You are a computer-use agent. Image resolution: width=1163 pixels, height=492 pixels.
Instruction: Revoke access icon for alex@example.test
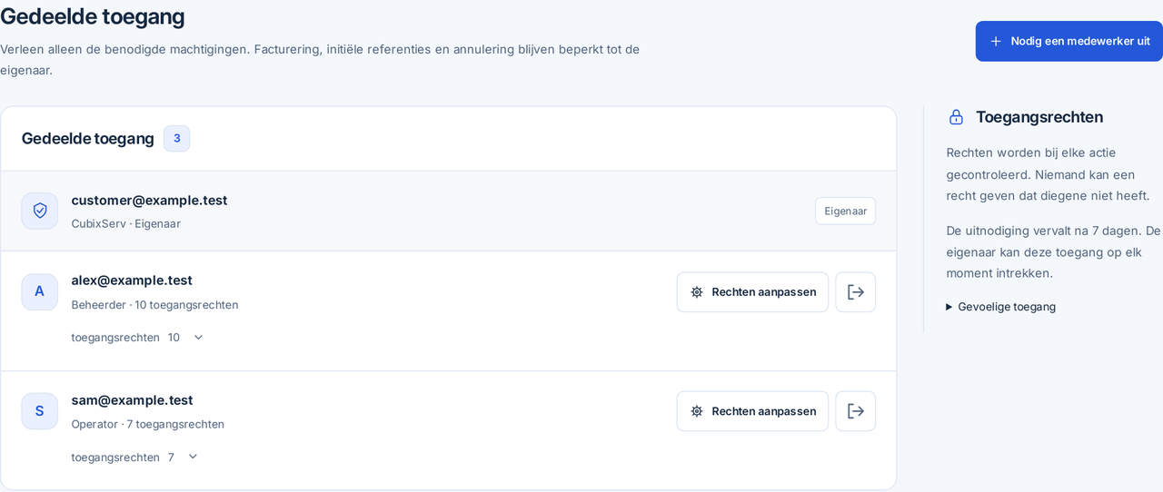[x=856, y=292]
